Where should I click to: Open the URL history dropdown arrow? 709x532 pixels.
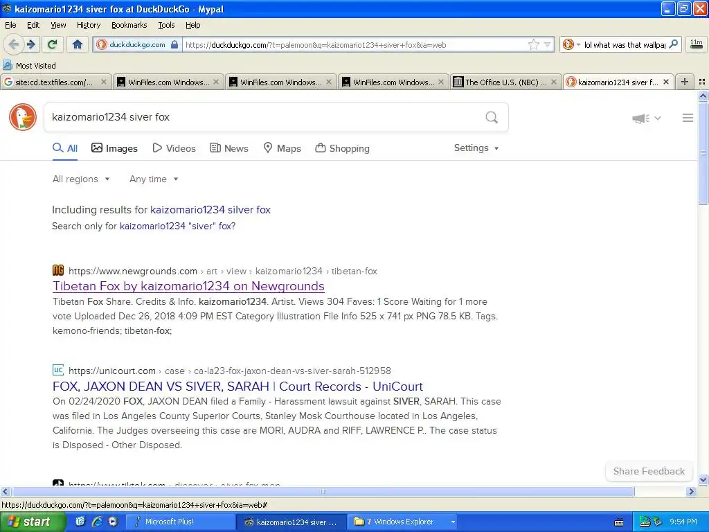tap(547, 44)
